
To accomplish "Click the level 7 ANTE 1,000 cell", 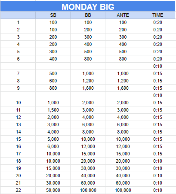I will click(123, 73).
